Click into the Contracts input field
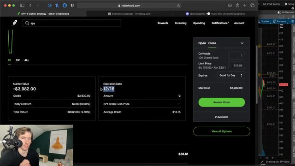Image resolution: width=295 pixels, height=166 pixels. tap(236, 55)
